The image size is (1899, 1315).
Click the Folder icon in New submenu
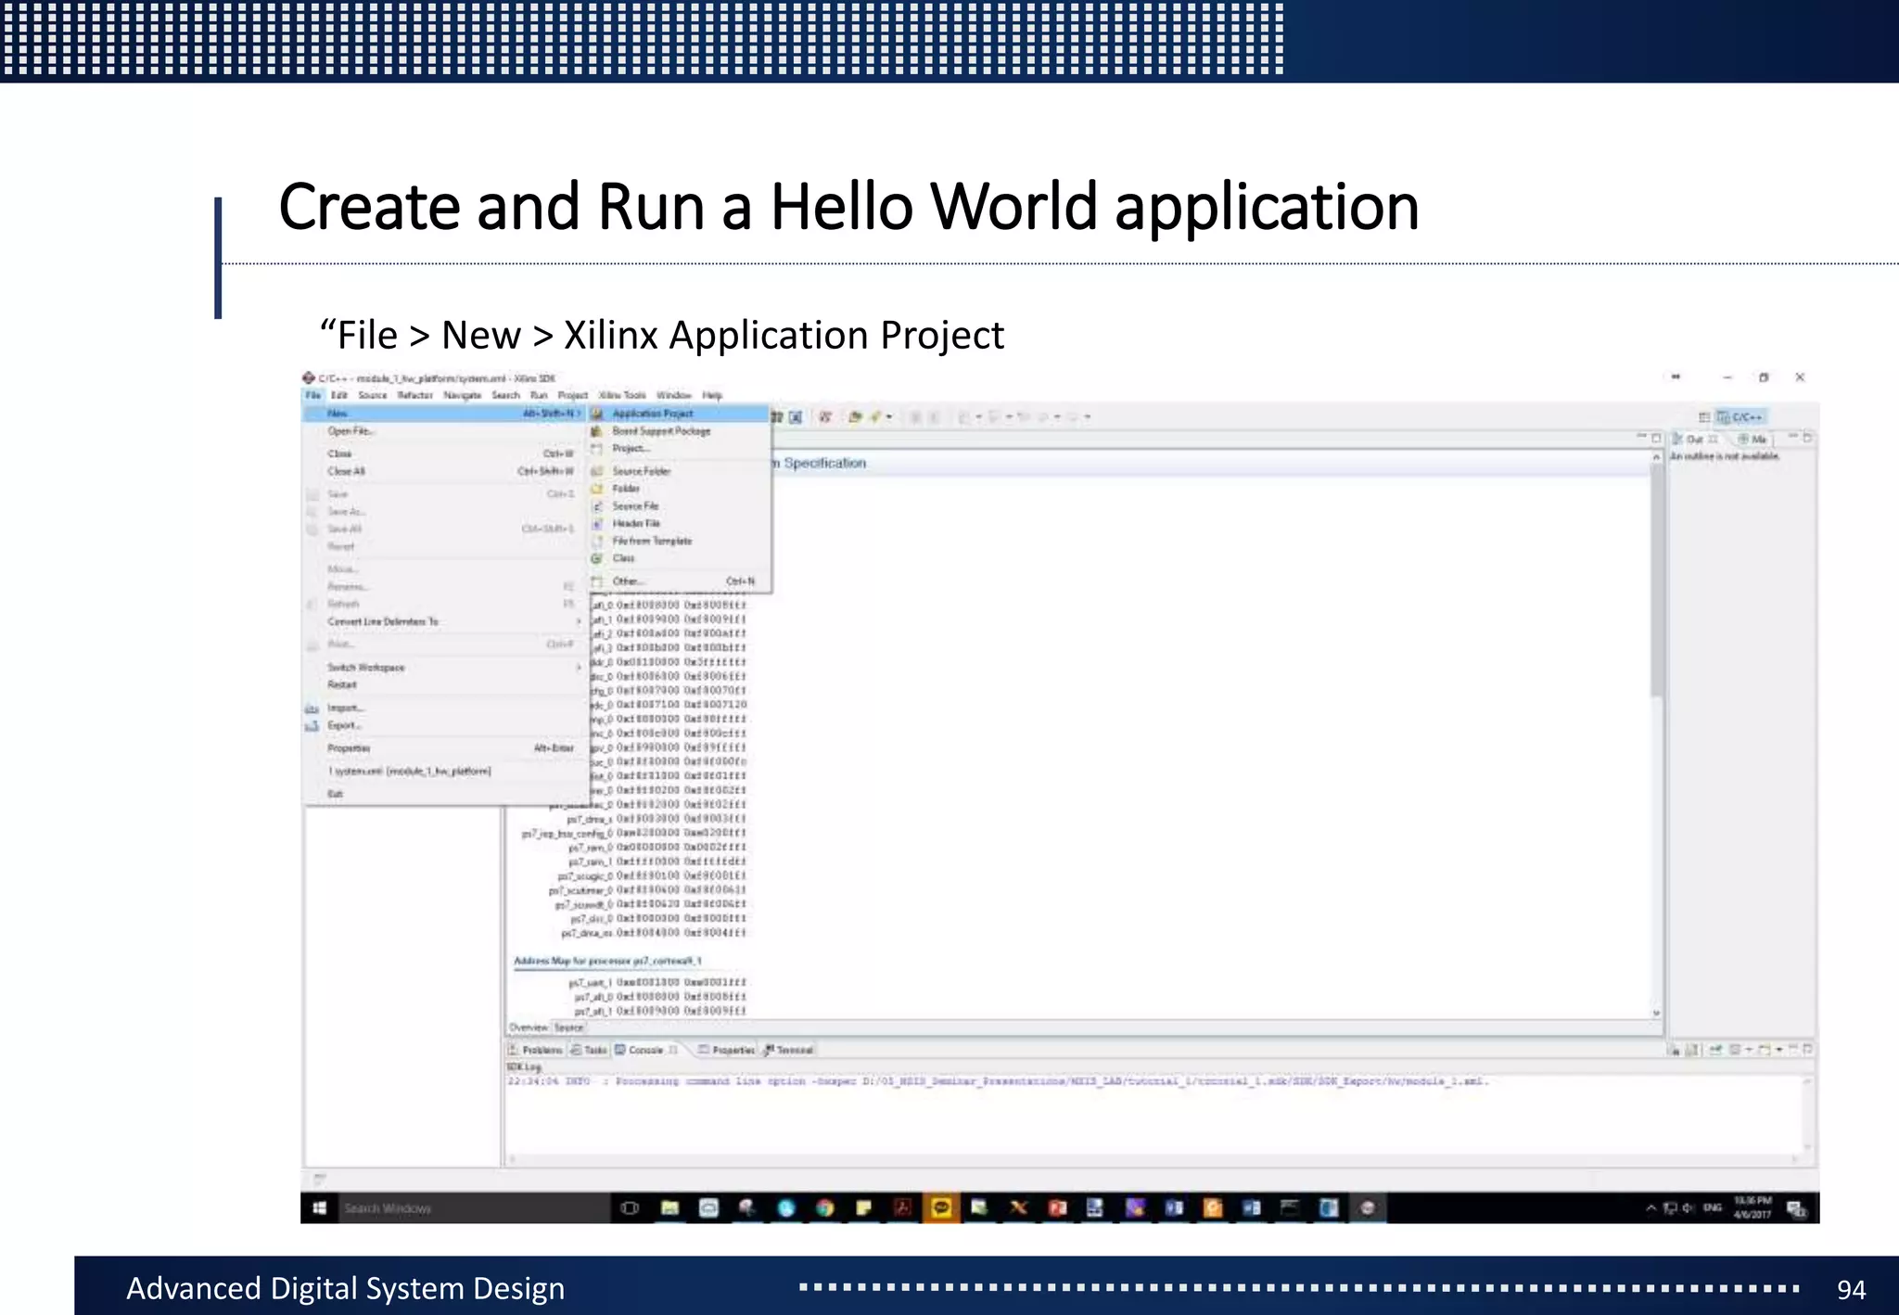[x=598, y=489]
